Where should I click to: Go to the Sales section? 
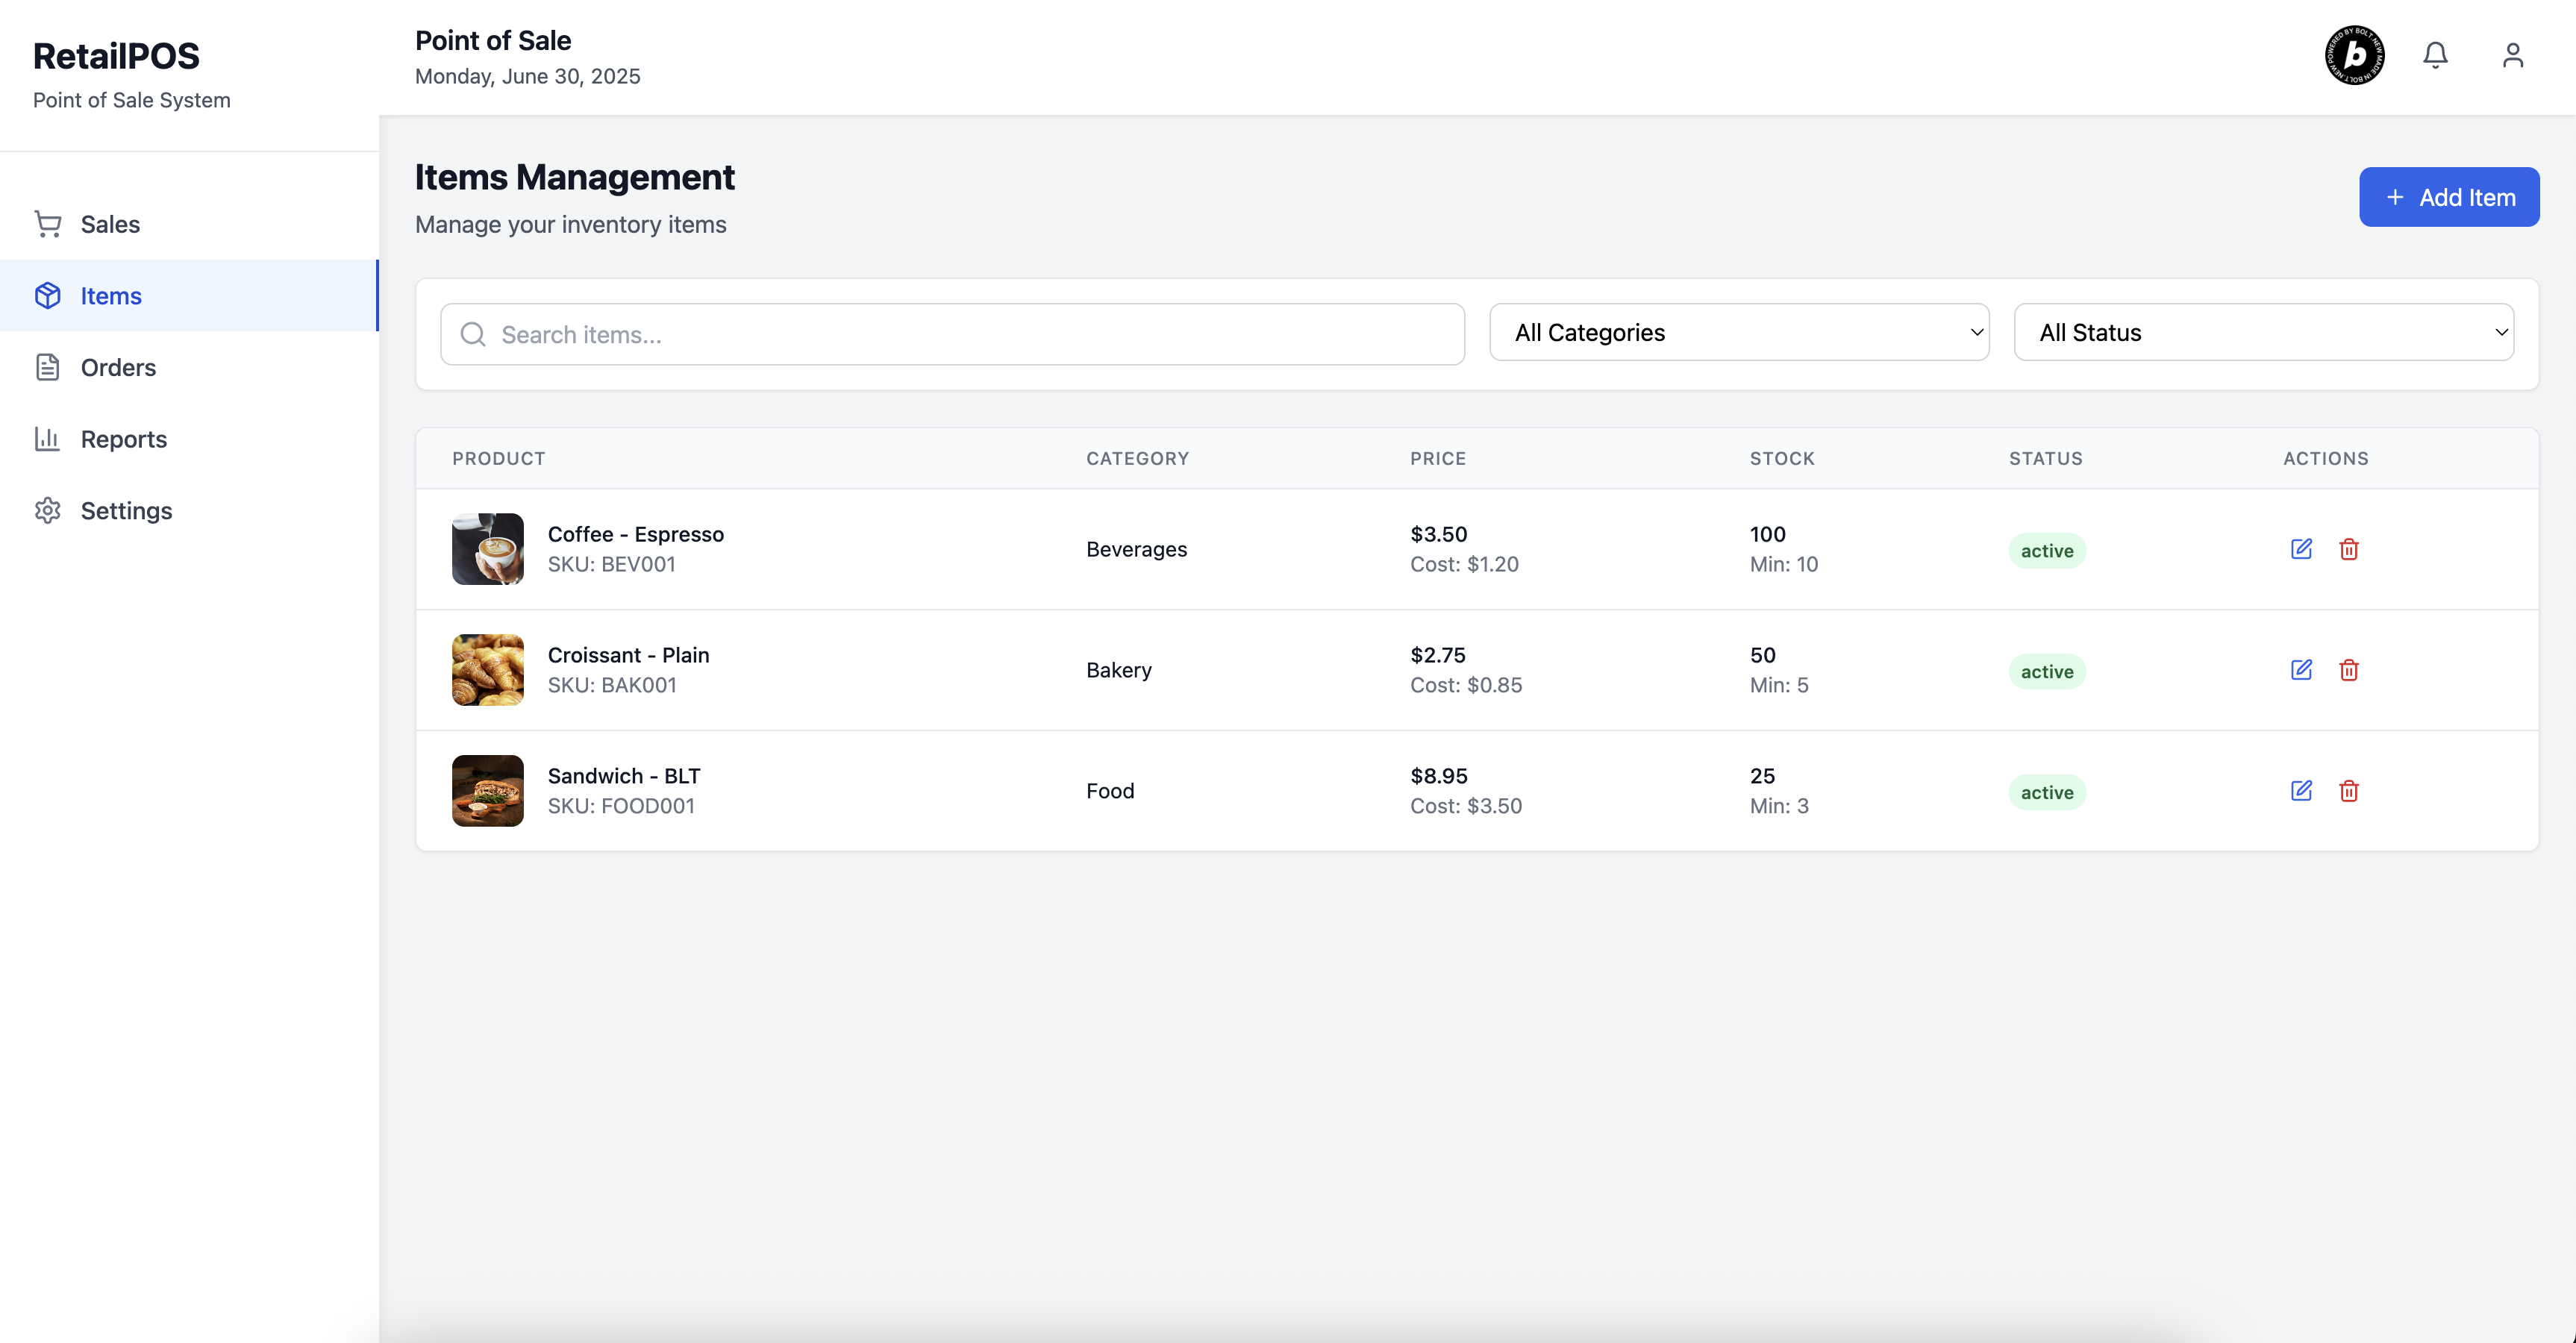(110, 224)
